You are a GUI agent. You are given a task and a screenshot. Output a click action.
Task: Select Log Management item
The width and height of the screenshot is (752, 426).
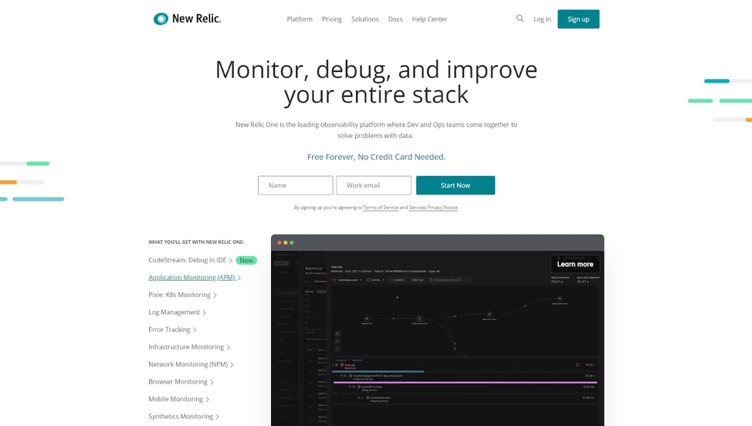tap(174, 313)
